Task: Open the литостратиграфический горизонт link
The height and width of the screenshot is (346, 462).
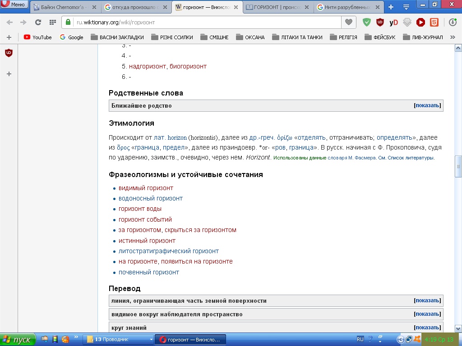Action: pyautogui.click(x=169, y=251)
